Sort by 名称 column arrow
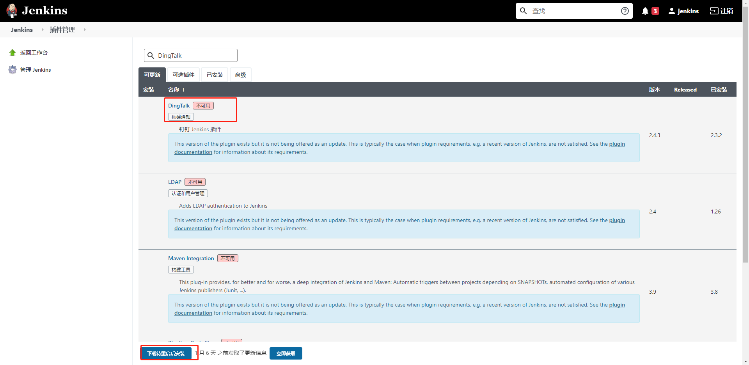The height and width of the screenshot is (365, 749). [183, 90]
